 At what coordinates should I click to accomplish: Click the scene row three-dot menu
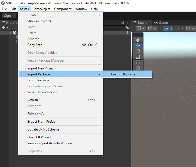128,33
